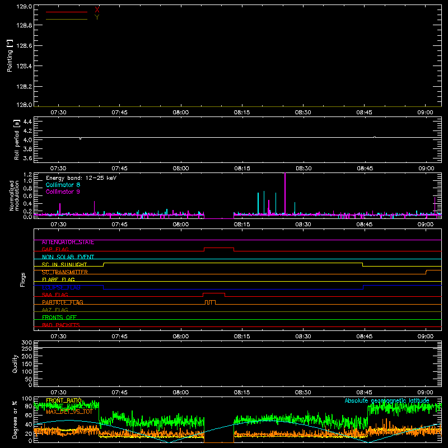The width and height of the screenshot is (448, 448).
Task: Click the cyan Collimator 8 legend label
Action: [63, 185]
